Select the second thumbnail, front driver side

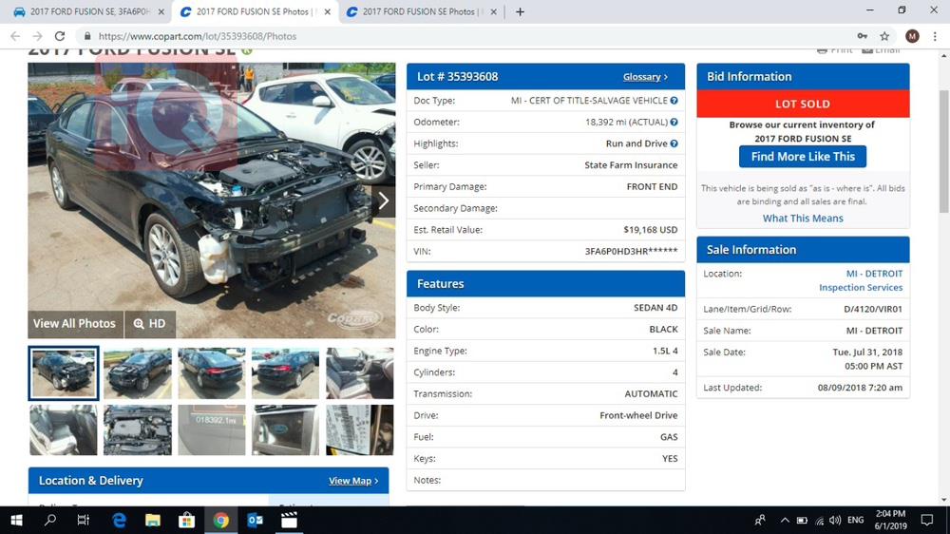[138, 372]
